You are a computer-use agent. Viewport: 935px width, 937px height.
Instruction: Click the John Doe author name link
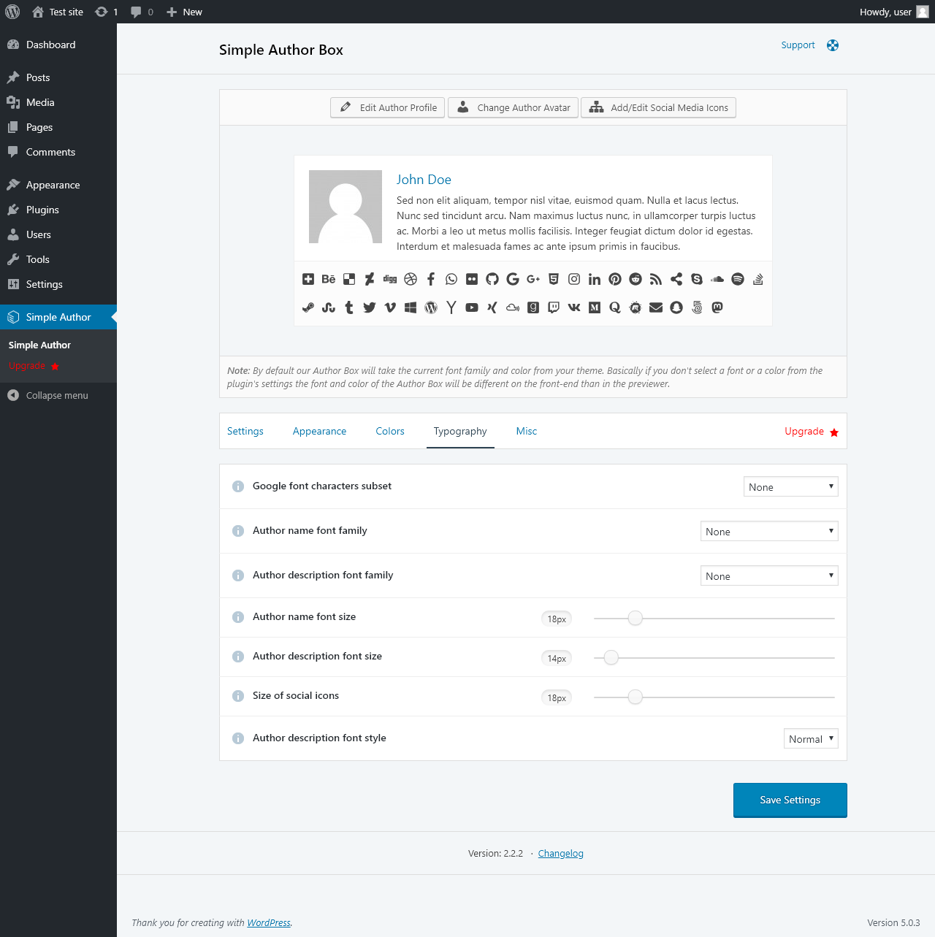pos(424,180)
